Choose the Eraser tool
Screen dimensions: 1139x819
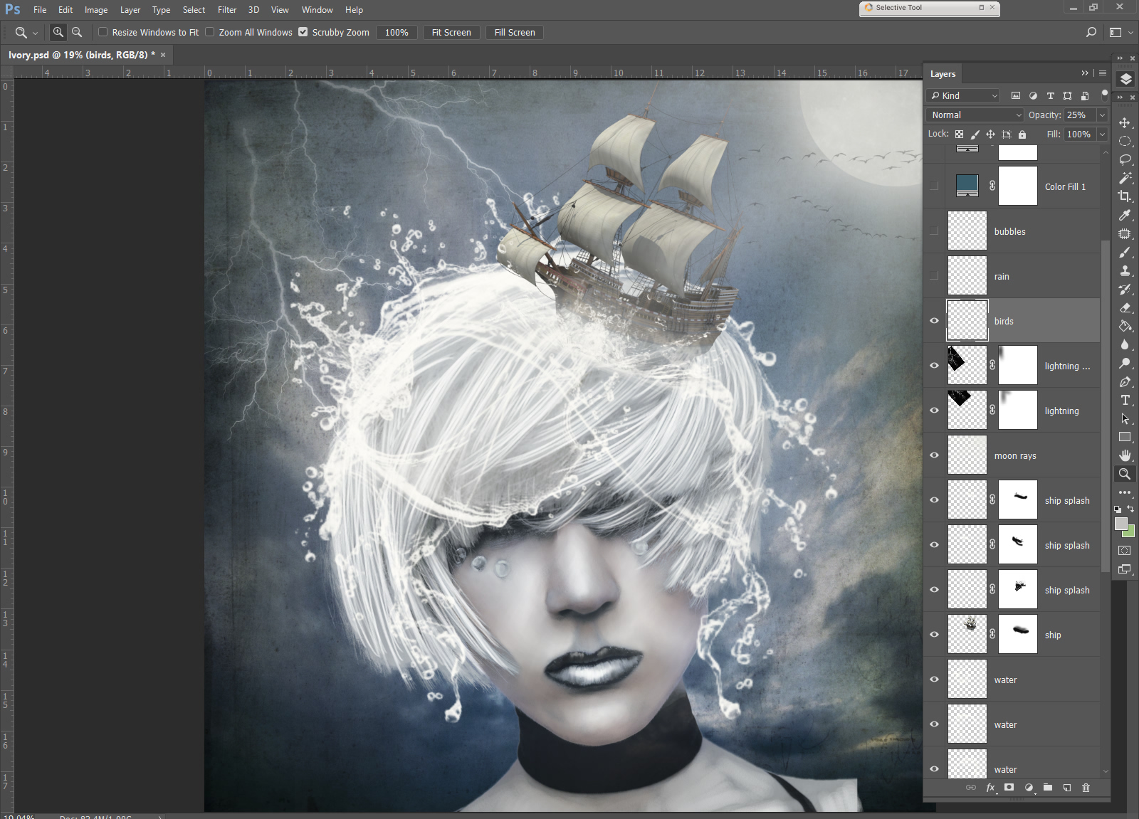pos(1125,307)
